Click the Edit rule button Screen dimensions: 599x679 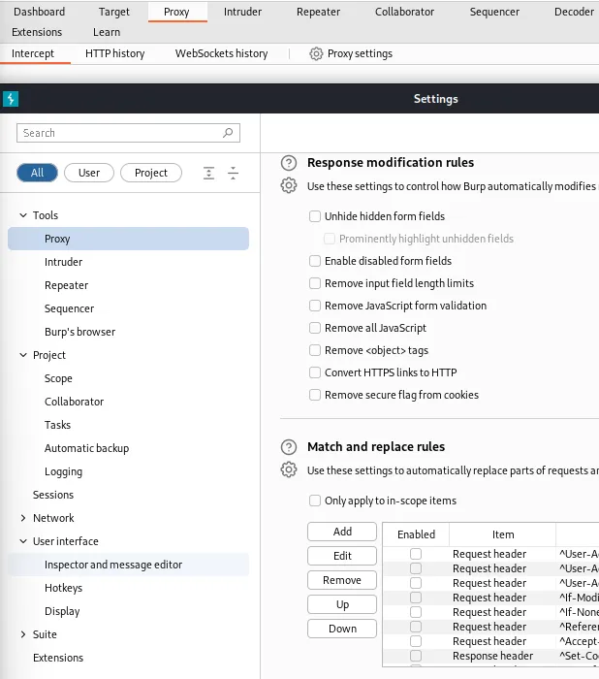(x=342, y=556)
